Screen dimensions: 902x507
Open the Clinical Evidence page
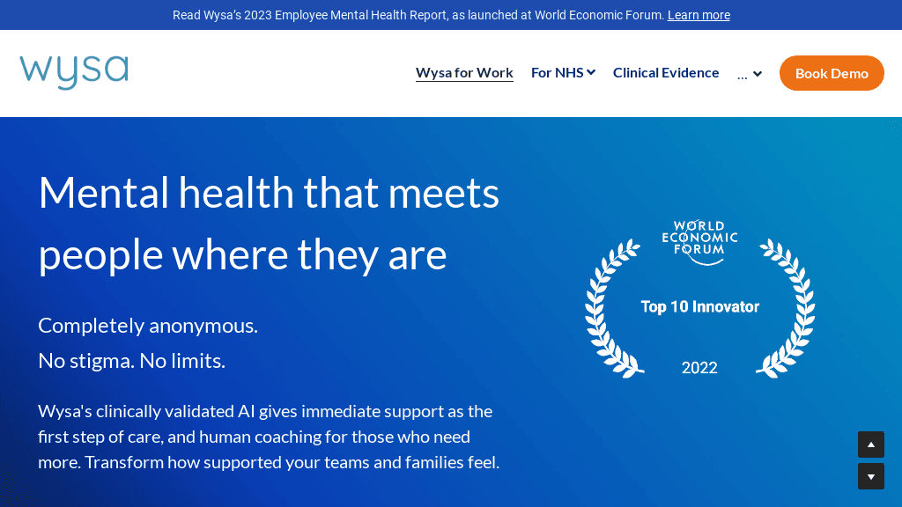pyautogui.click(x=666, y=72)
